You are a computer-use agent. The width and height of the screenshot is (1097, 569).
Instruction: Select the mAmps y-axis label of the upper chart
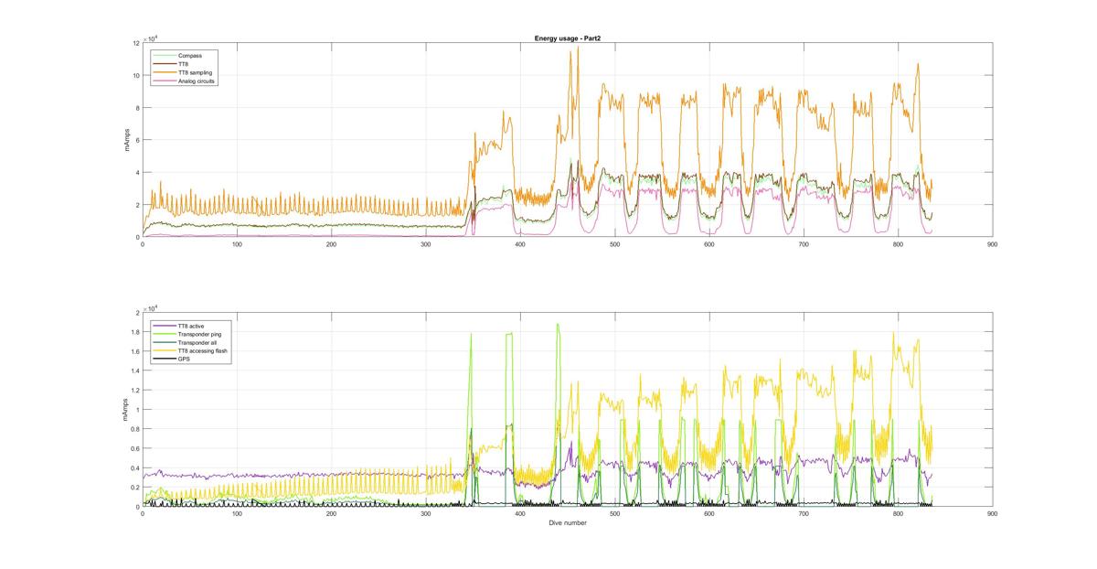pos(129,140)
